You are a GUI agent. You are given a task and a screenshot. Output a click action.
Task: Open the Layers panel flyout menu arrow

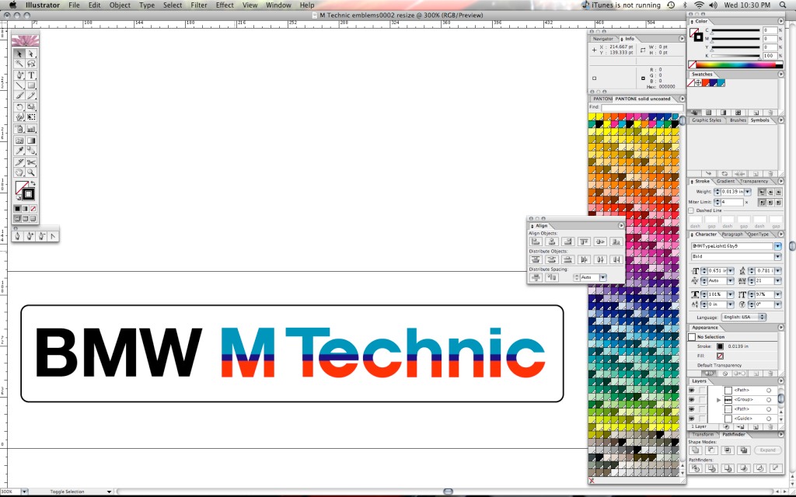point(780,381)
